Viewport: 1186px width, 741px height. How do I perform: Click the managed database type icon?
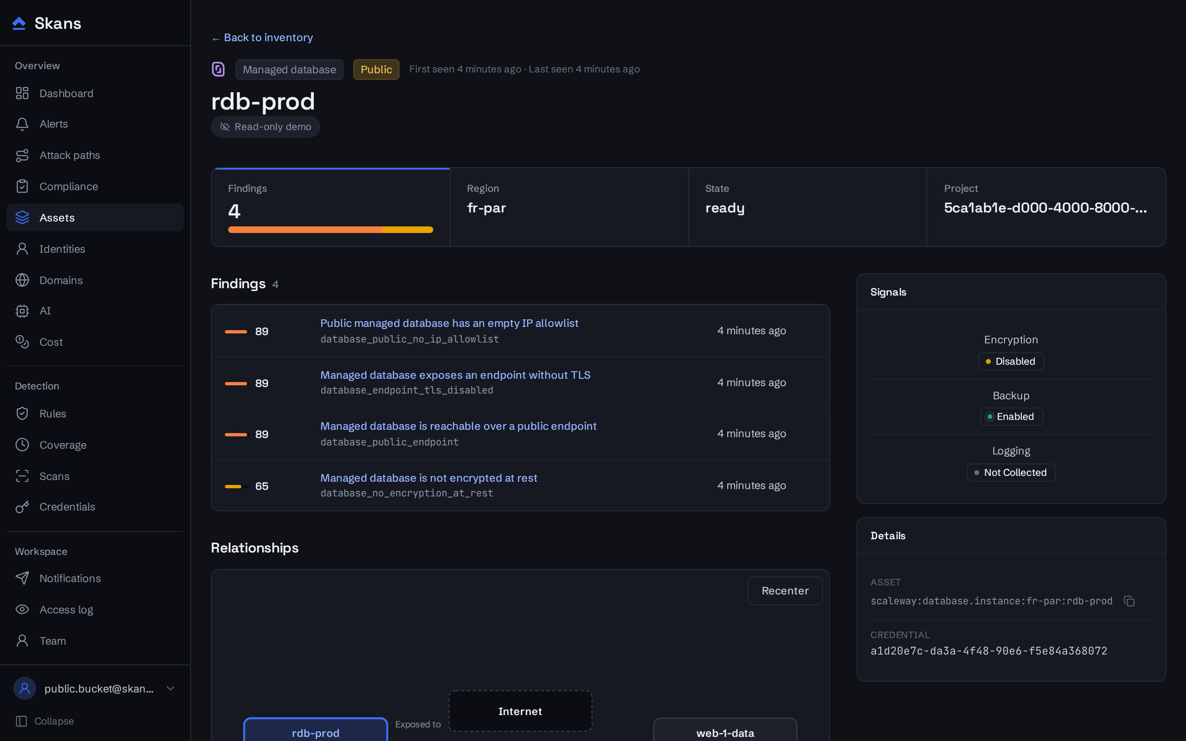click(218, 69)
